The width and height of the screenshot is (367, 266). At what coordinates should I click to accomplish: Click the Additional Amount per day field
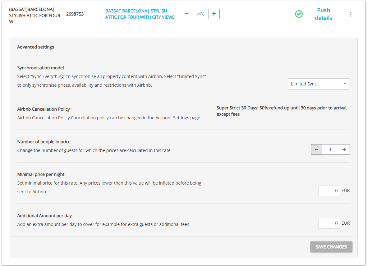[x=329, y=223]
